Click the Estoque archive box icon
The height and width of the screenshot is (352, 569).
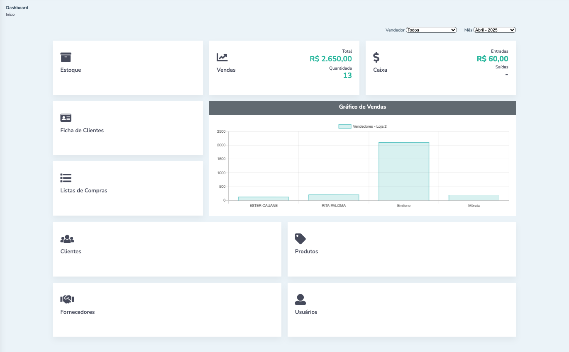[x=66, y=57]
